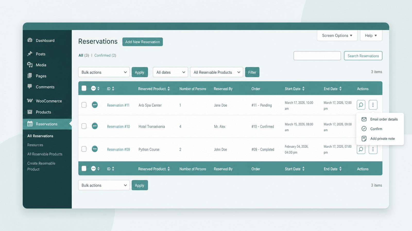
Task: Click the Dashboard gauge icon
Action: pyautogui.click(x=30, y=40)
